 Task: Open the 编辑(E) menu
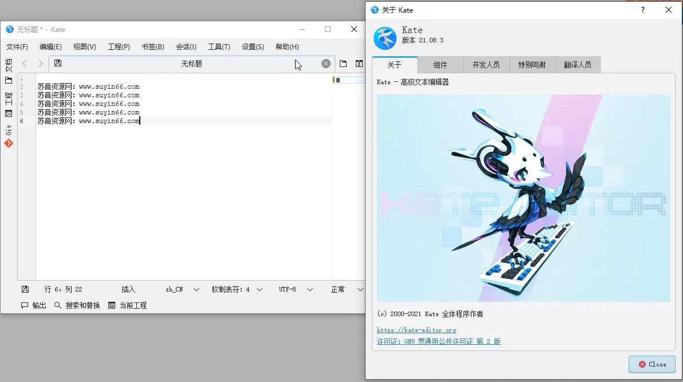(x=50, y=46)
